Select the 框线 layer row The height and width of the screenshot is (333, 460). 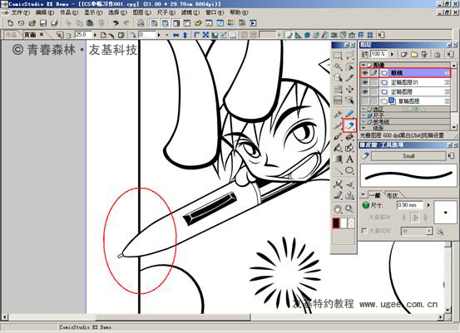(x=405, y=73)
